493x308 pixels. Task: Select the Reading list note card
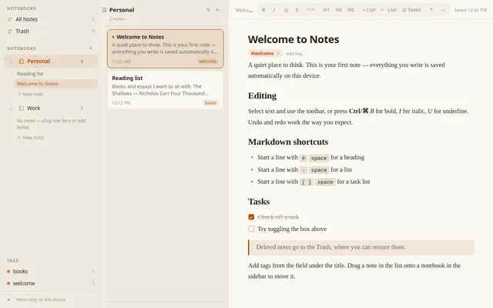[166, 90]
